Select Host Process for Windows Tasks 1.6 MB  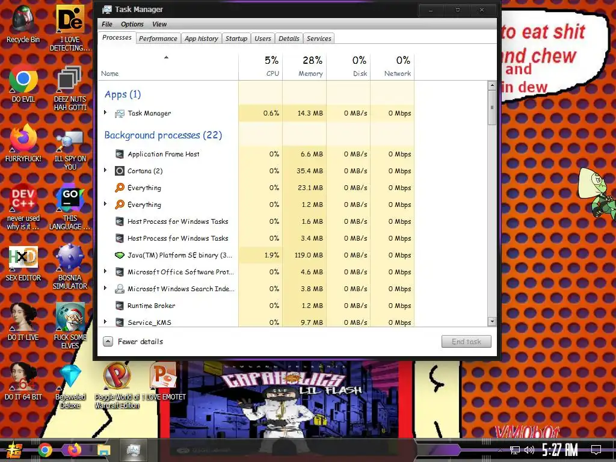coord(256,221)
